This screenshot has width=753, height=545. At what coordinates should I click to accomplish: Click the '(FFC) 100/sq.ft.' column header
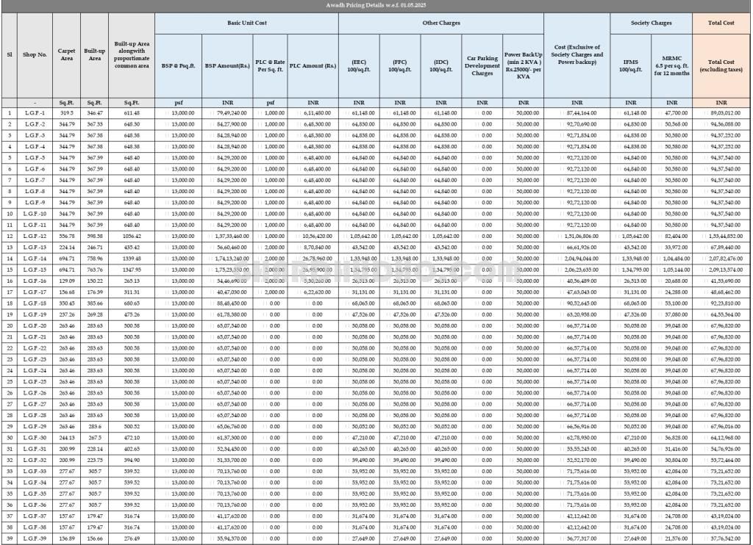(400, 65)
